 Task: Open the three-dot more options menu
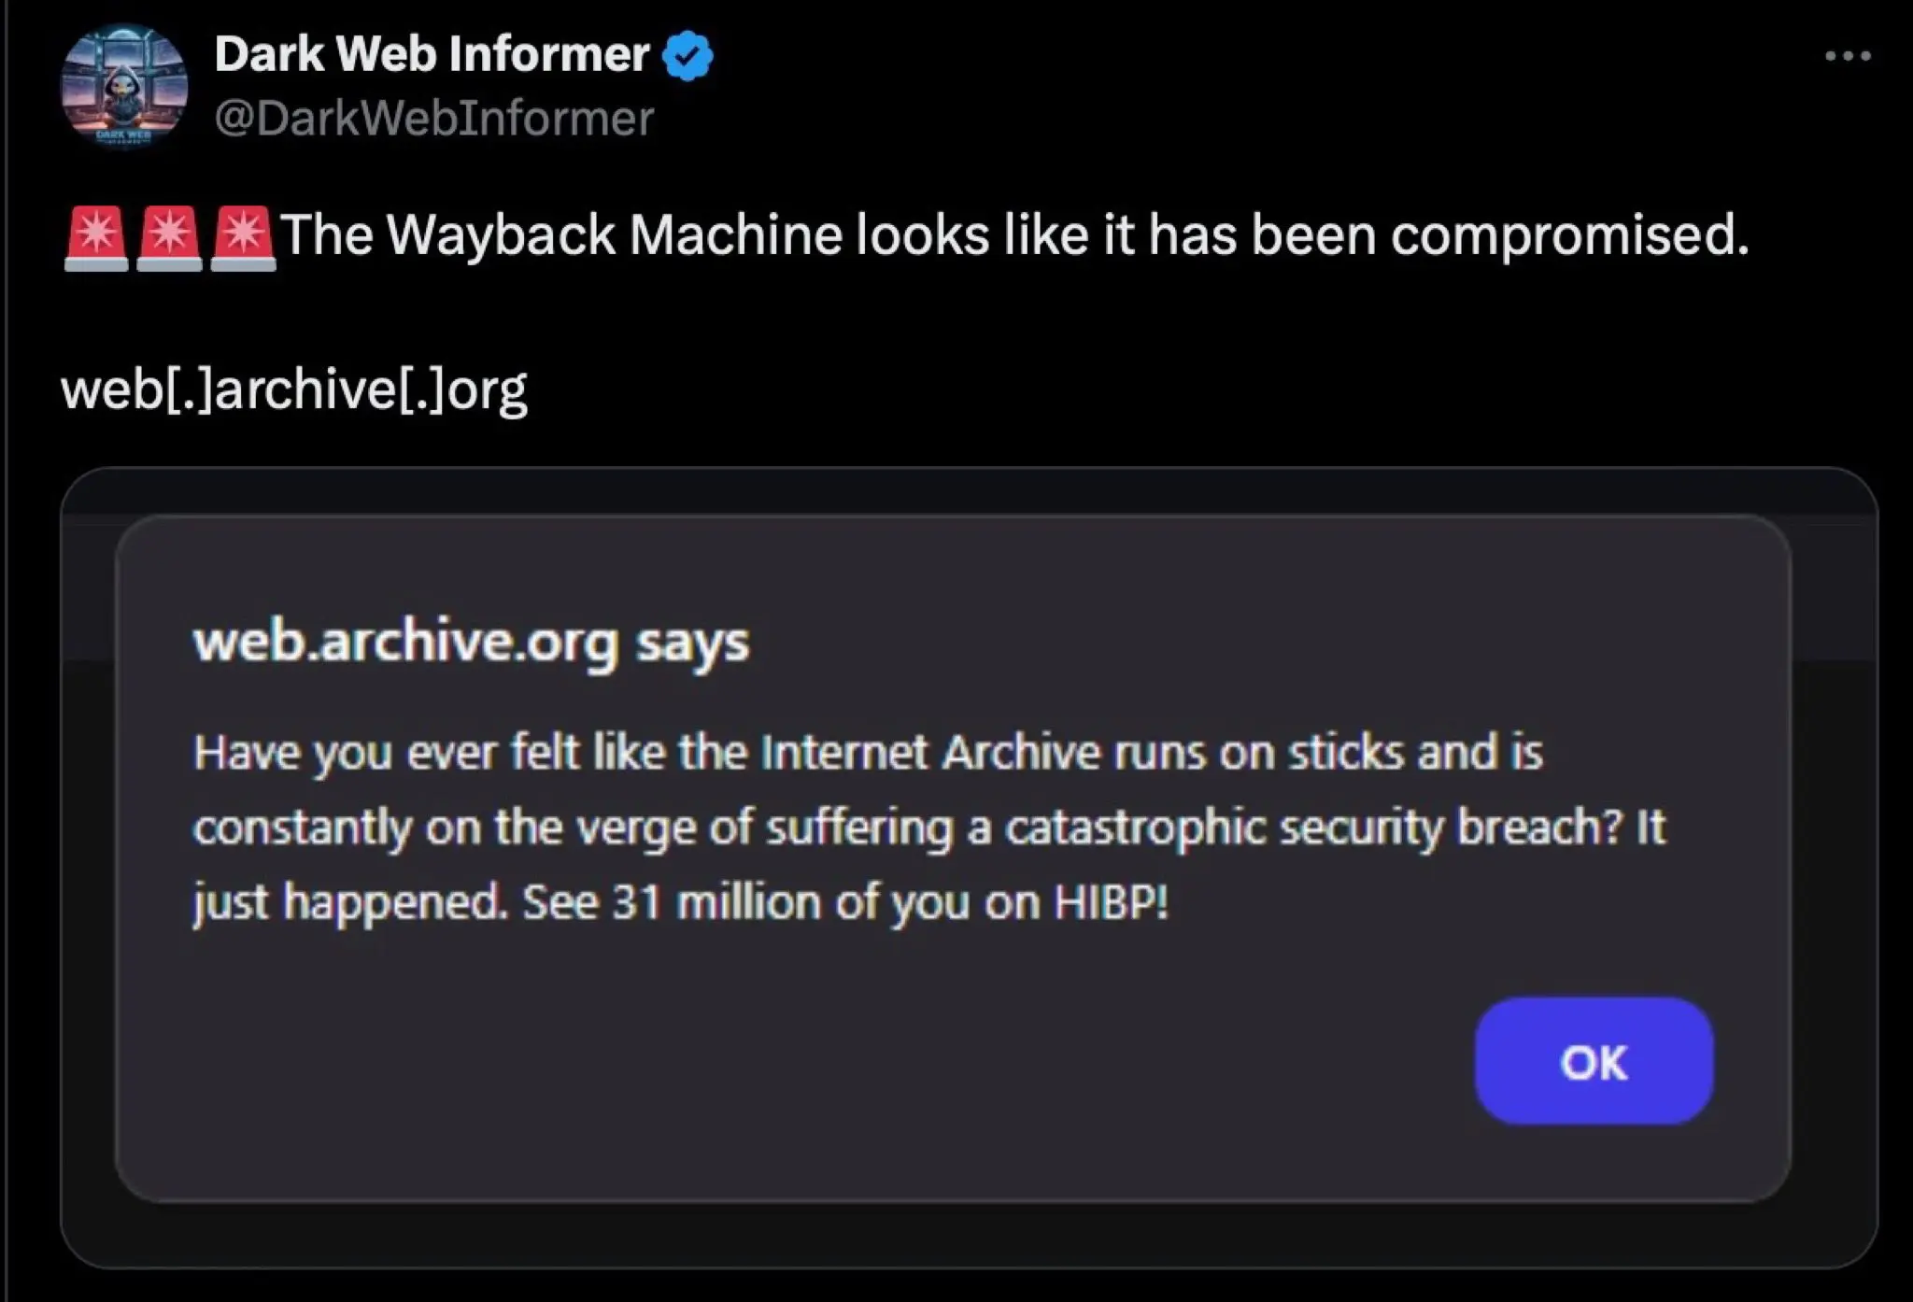[1848, 56]
